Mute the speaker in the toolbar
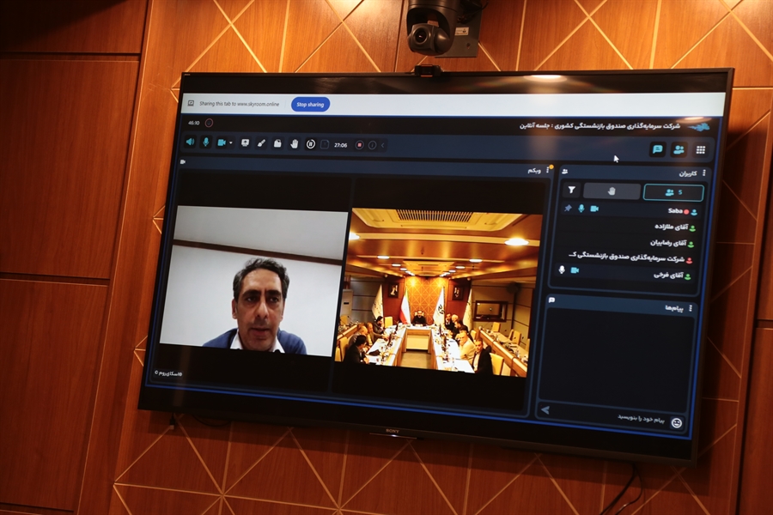Screen dimensions: 773x515 point(190,142)
